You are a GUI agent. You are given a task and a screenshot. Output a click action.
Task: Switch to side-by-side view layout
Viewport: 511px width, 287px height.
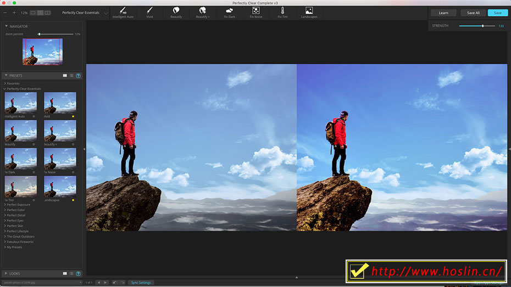click(48, 13)
